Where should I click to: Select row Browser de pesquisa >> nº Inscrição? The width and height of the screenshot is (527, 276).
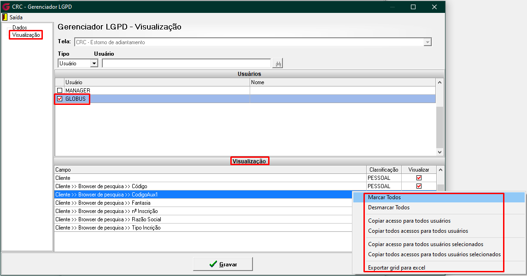203,211
